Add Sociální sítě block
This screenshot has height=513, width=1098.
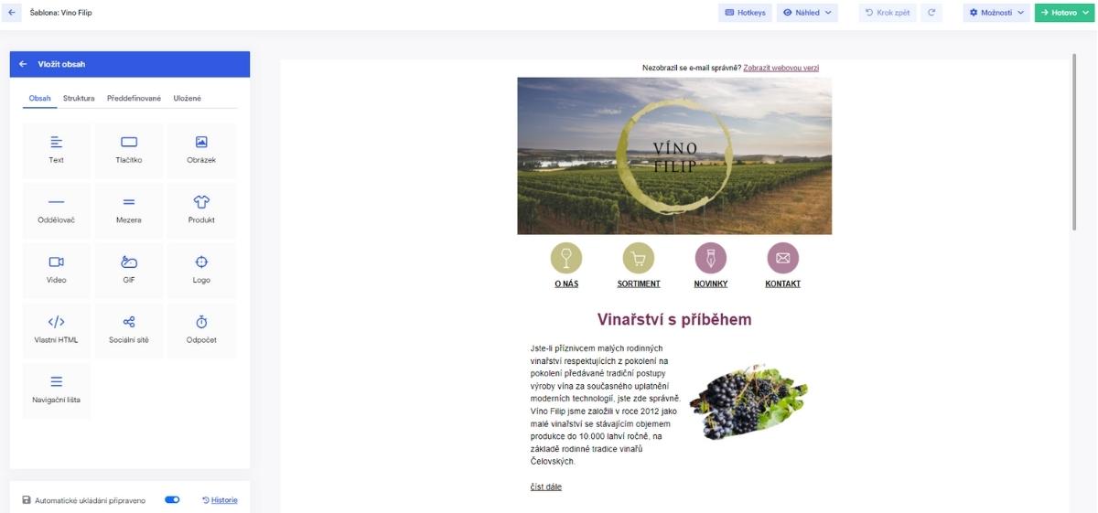[129, 330]
